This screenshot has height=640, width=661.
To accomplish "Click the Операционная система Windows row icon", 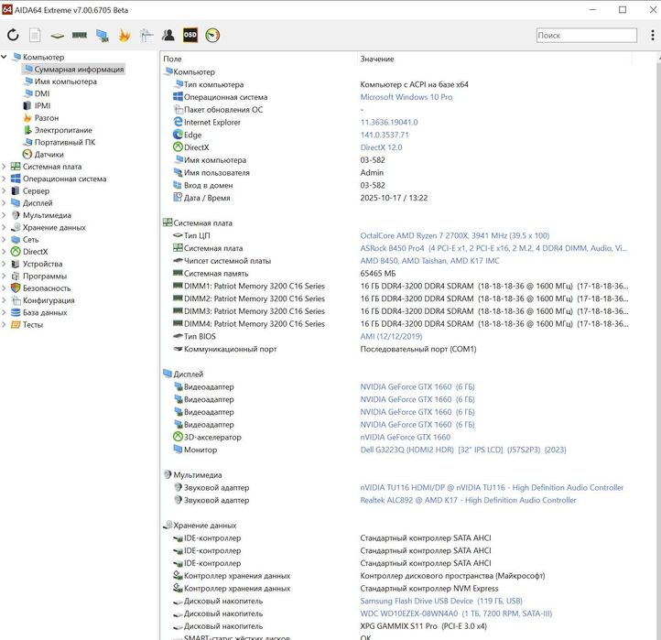I will [178, 96].
